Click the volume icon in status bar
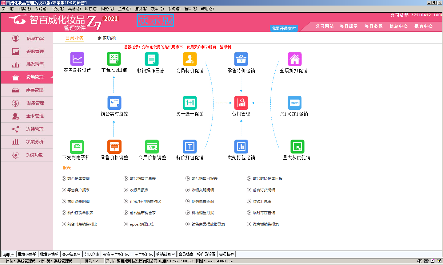 [x=419, y=261]
